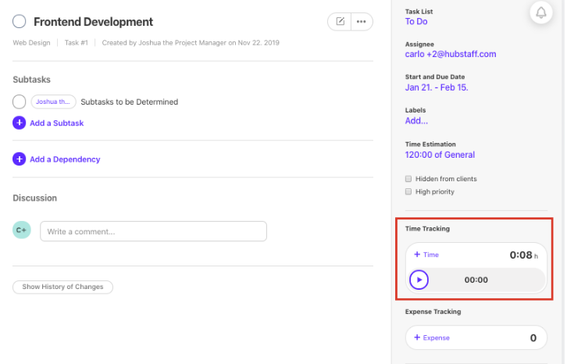567x364 pixels.
Task: Click the Joshua subtask assignee tag
Action: click(x=53, y=102)
